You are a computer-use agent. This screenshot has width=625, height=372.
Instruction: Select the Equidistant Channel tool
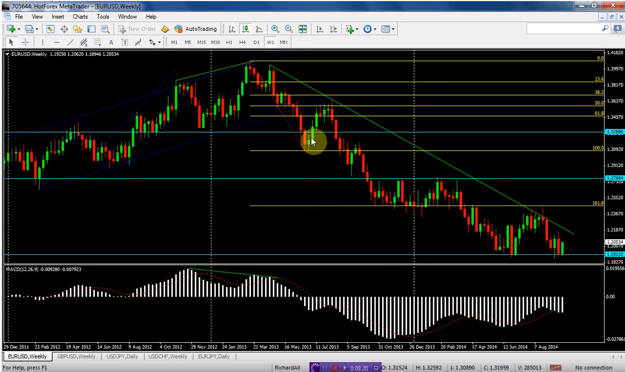pos(83,42)
